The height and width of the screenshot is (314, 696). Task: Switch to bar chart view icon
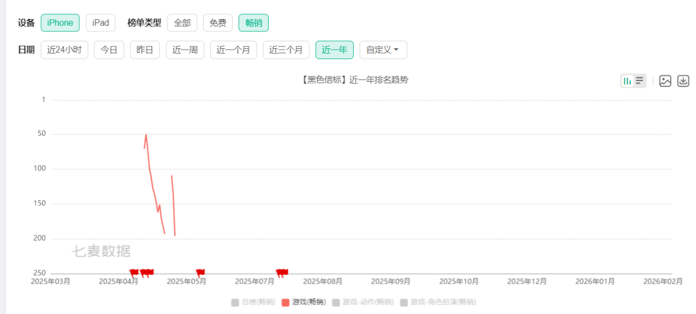pos(627,81)
